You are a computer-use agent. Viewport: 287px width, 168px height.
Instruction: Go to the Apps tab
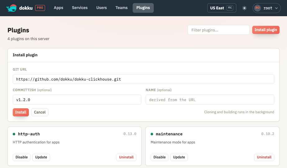click(58, 8)
